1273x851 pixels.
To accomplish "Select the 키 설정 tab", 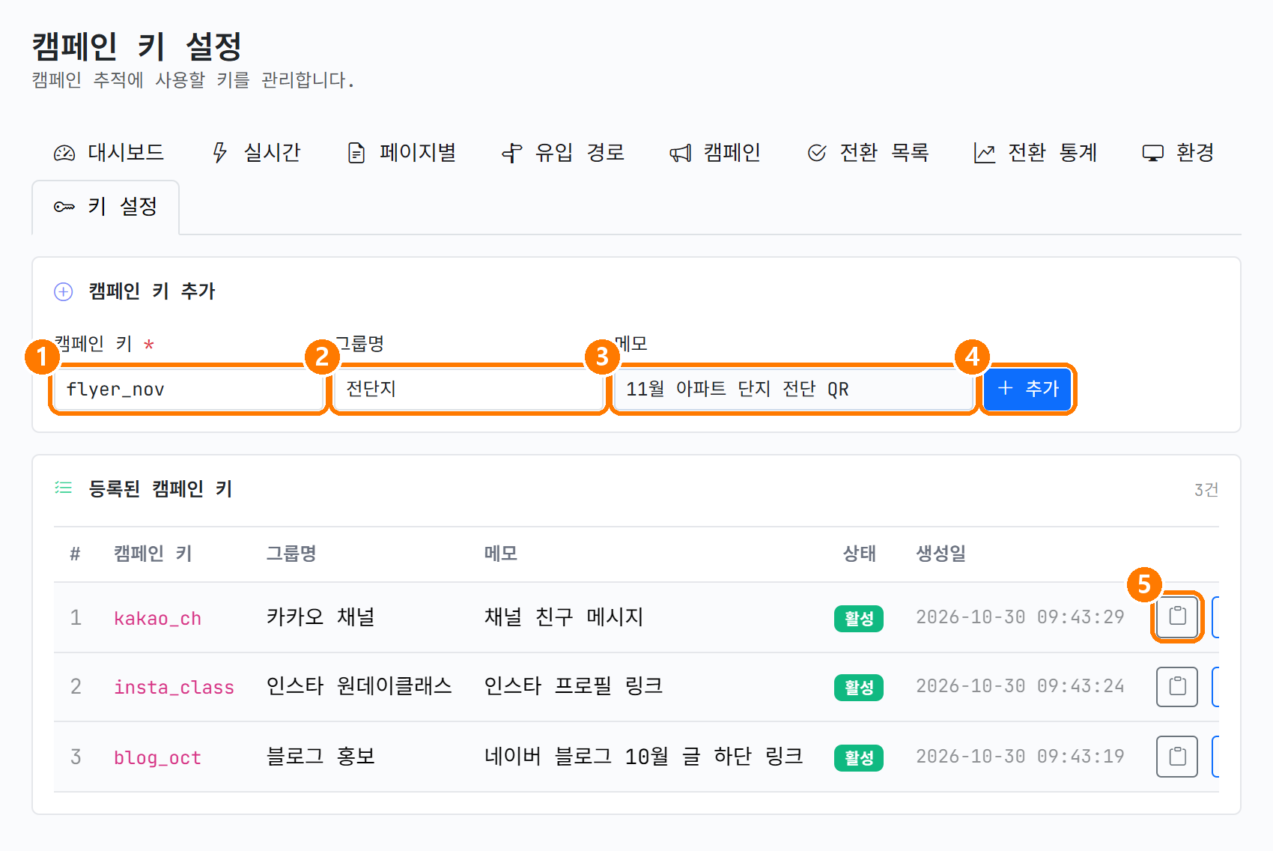I will pyautogui.click(x=106, y=207).
